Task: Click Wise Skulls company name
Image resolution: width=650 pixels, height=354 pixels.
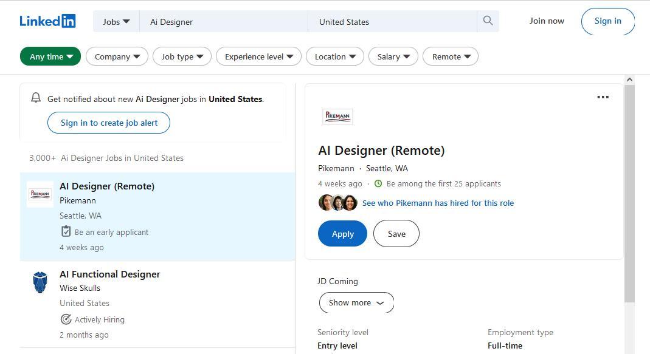Action: point(80,288)
